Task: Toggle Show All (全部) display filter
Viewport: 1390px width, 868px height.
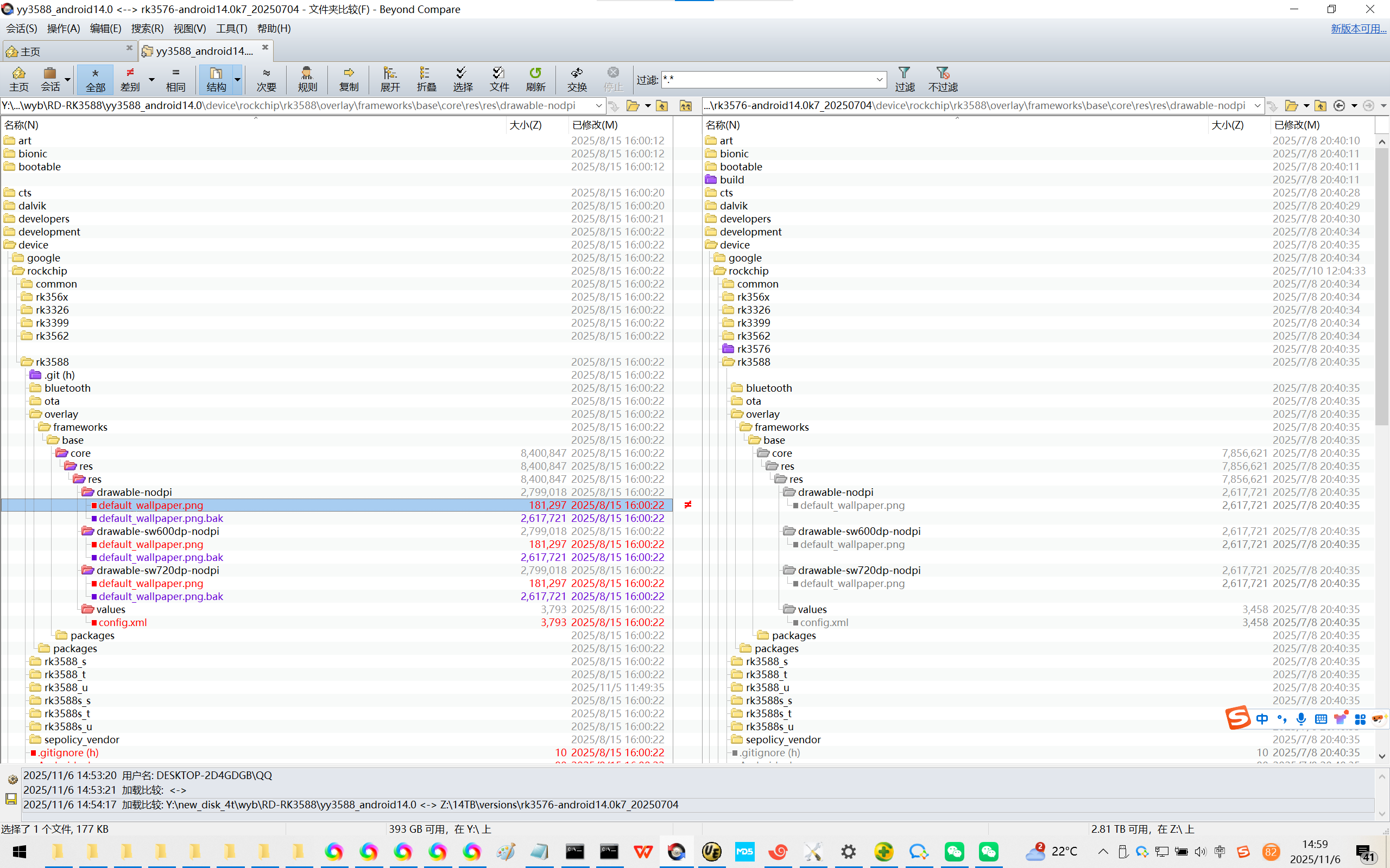Action: [x=95, y=79]
